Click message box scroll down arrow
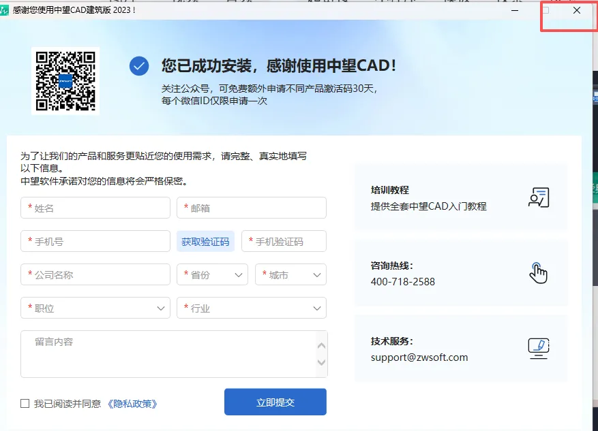Screen dimensions: 598x431 point(321,362)
